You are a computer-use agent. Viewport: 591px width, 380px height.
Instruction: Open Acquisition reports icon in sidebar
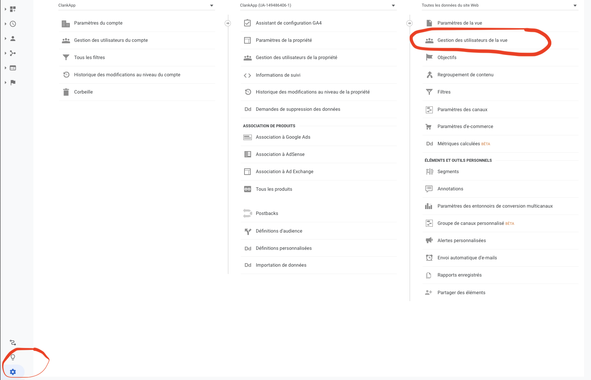click(13, 53)
